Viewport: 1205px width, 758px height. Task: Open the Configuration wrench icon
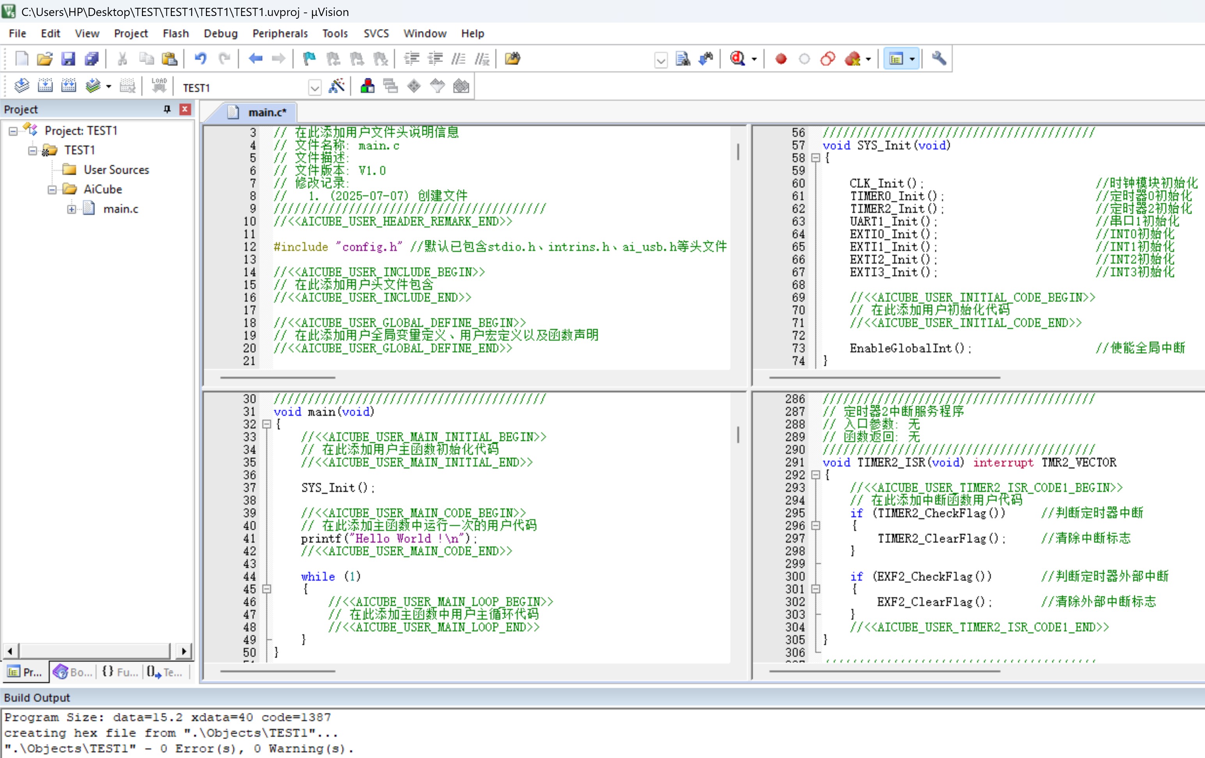point(939,59)
